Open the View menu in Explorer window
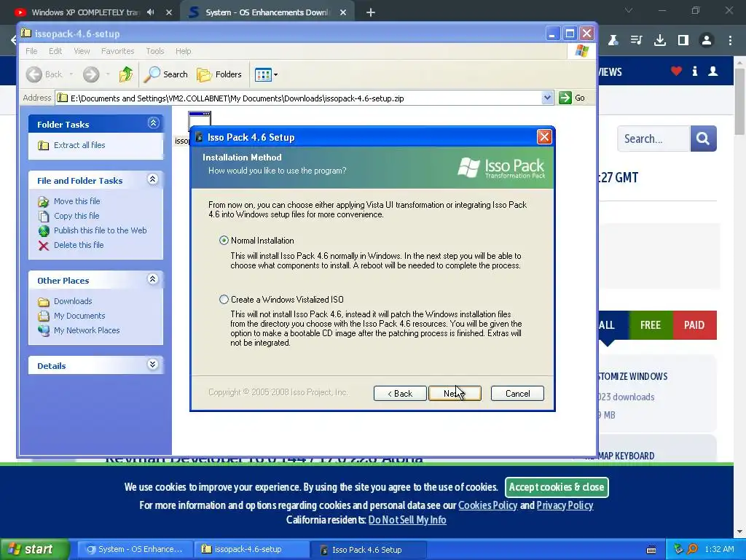Image resolution: width=746 pixels, height=560 pixels. click(x=82, y=51)
